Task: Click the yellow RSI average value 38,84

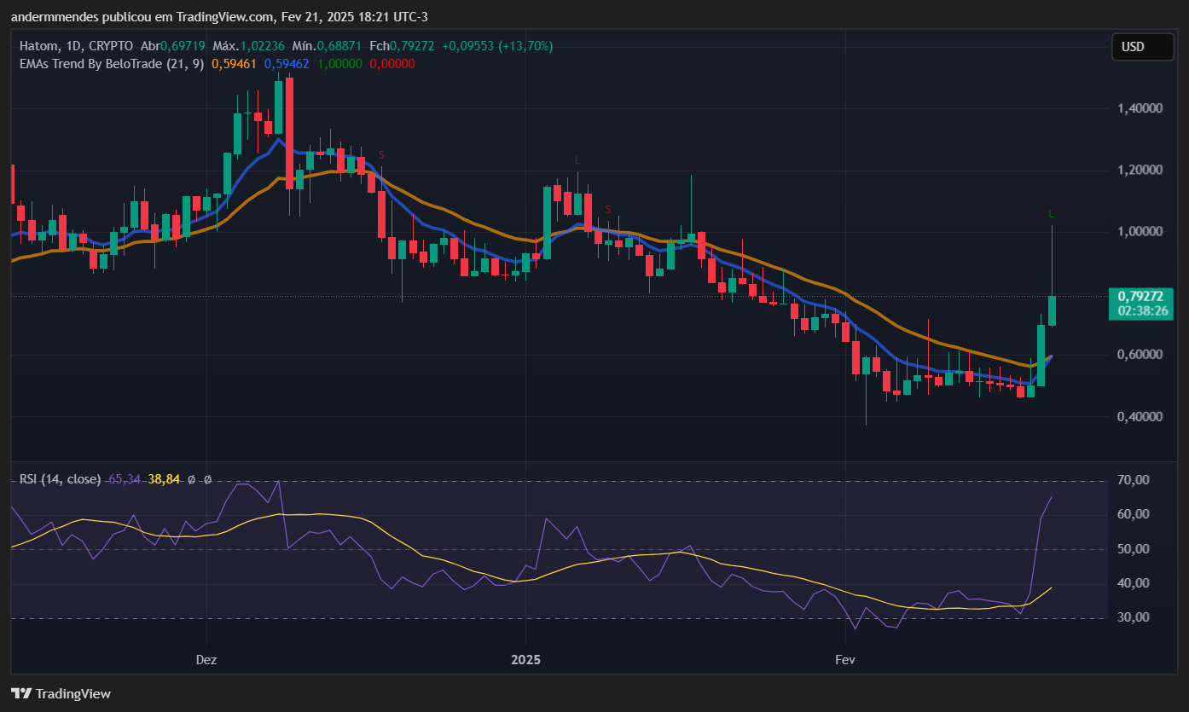Action: [164, 479]
